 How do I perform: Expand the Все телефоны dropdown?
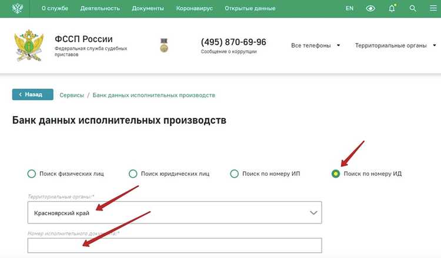[316, 45]
